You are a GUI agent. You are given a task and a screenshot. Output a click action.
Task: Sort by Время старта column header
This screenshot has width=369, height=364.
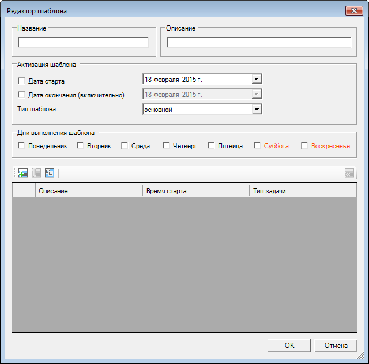[195, 190]
